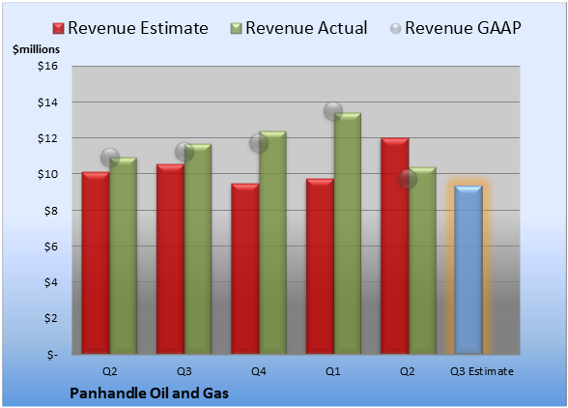Click the '$16' y-axis label
The height and width of the screenshot is (408, 568).
click(x=48, y=66)
